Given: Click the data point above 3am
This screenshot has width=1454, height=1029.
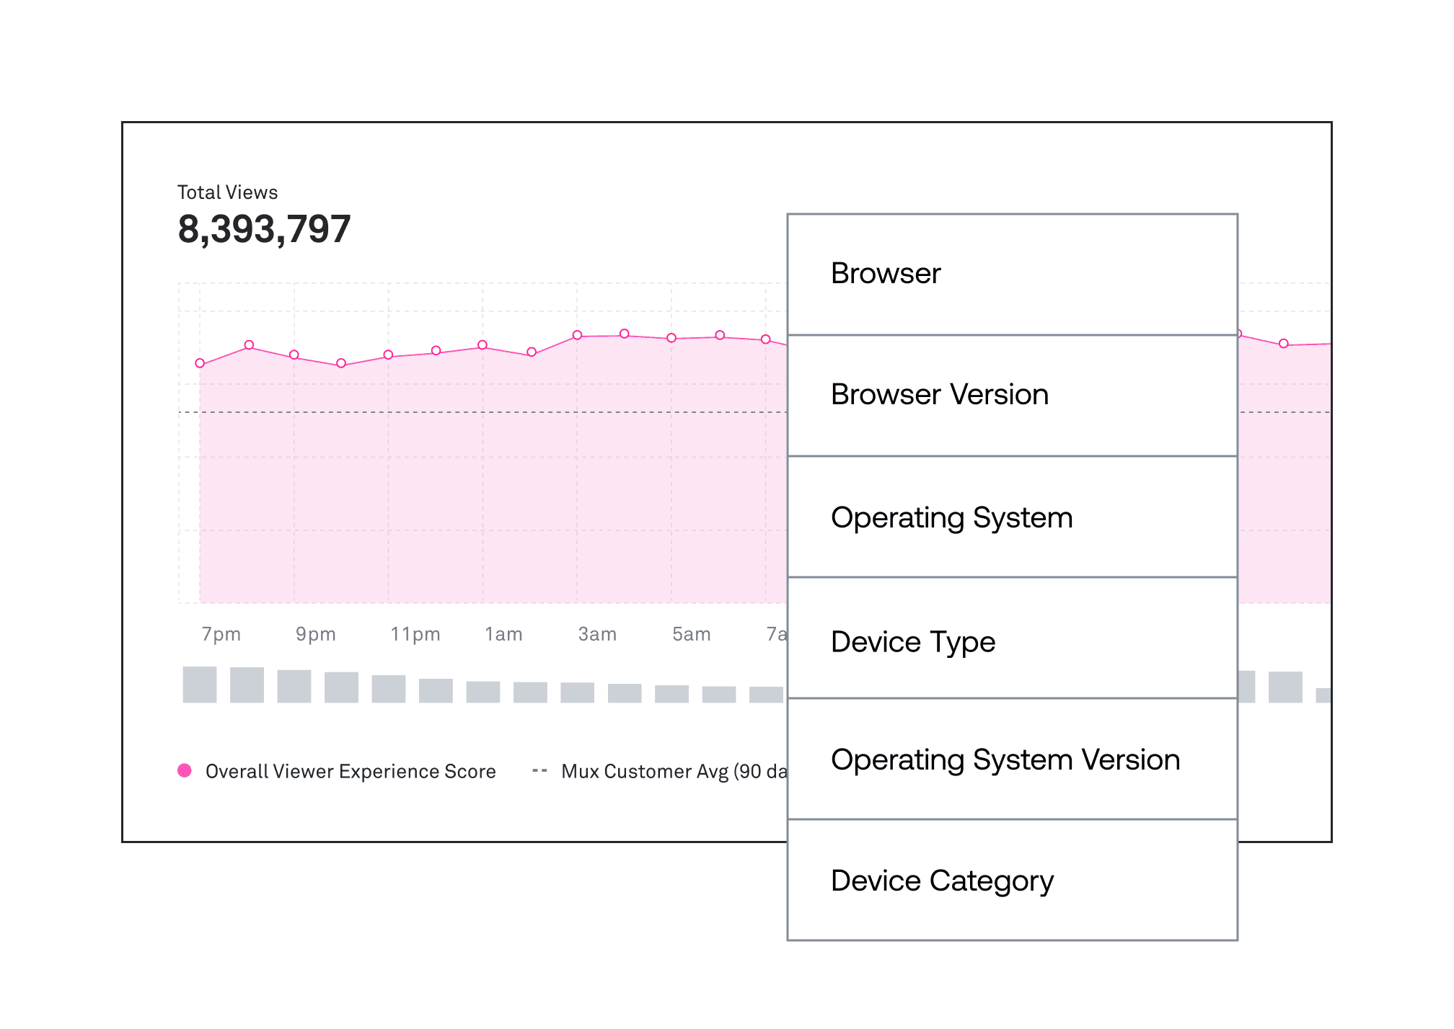Looking at the screenshot, I should click(577, 335).
